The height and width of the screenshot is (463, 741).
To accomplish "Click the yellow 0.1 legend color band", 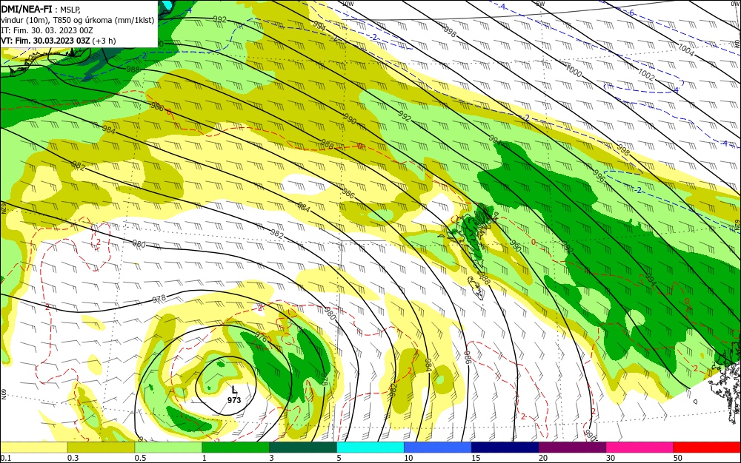I will click(33, 447).
